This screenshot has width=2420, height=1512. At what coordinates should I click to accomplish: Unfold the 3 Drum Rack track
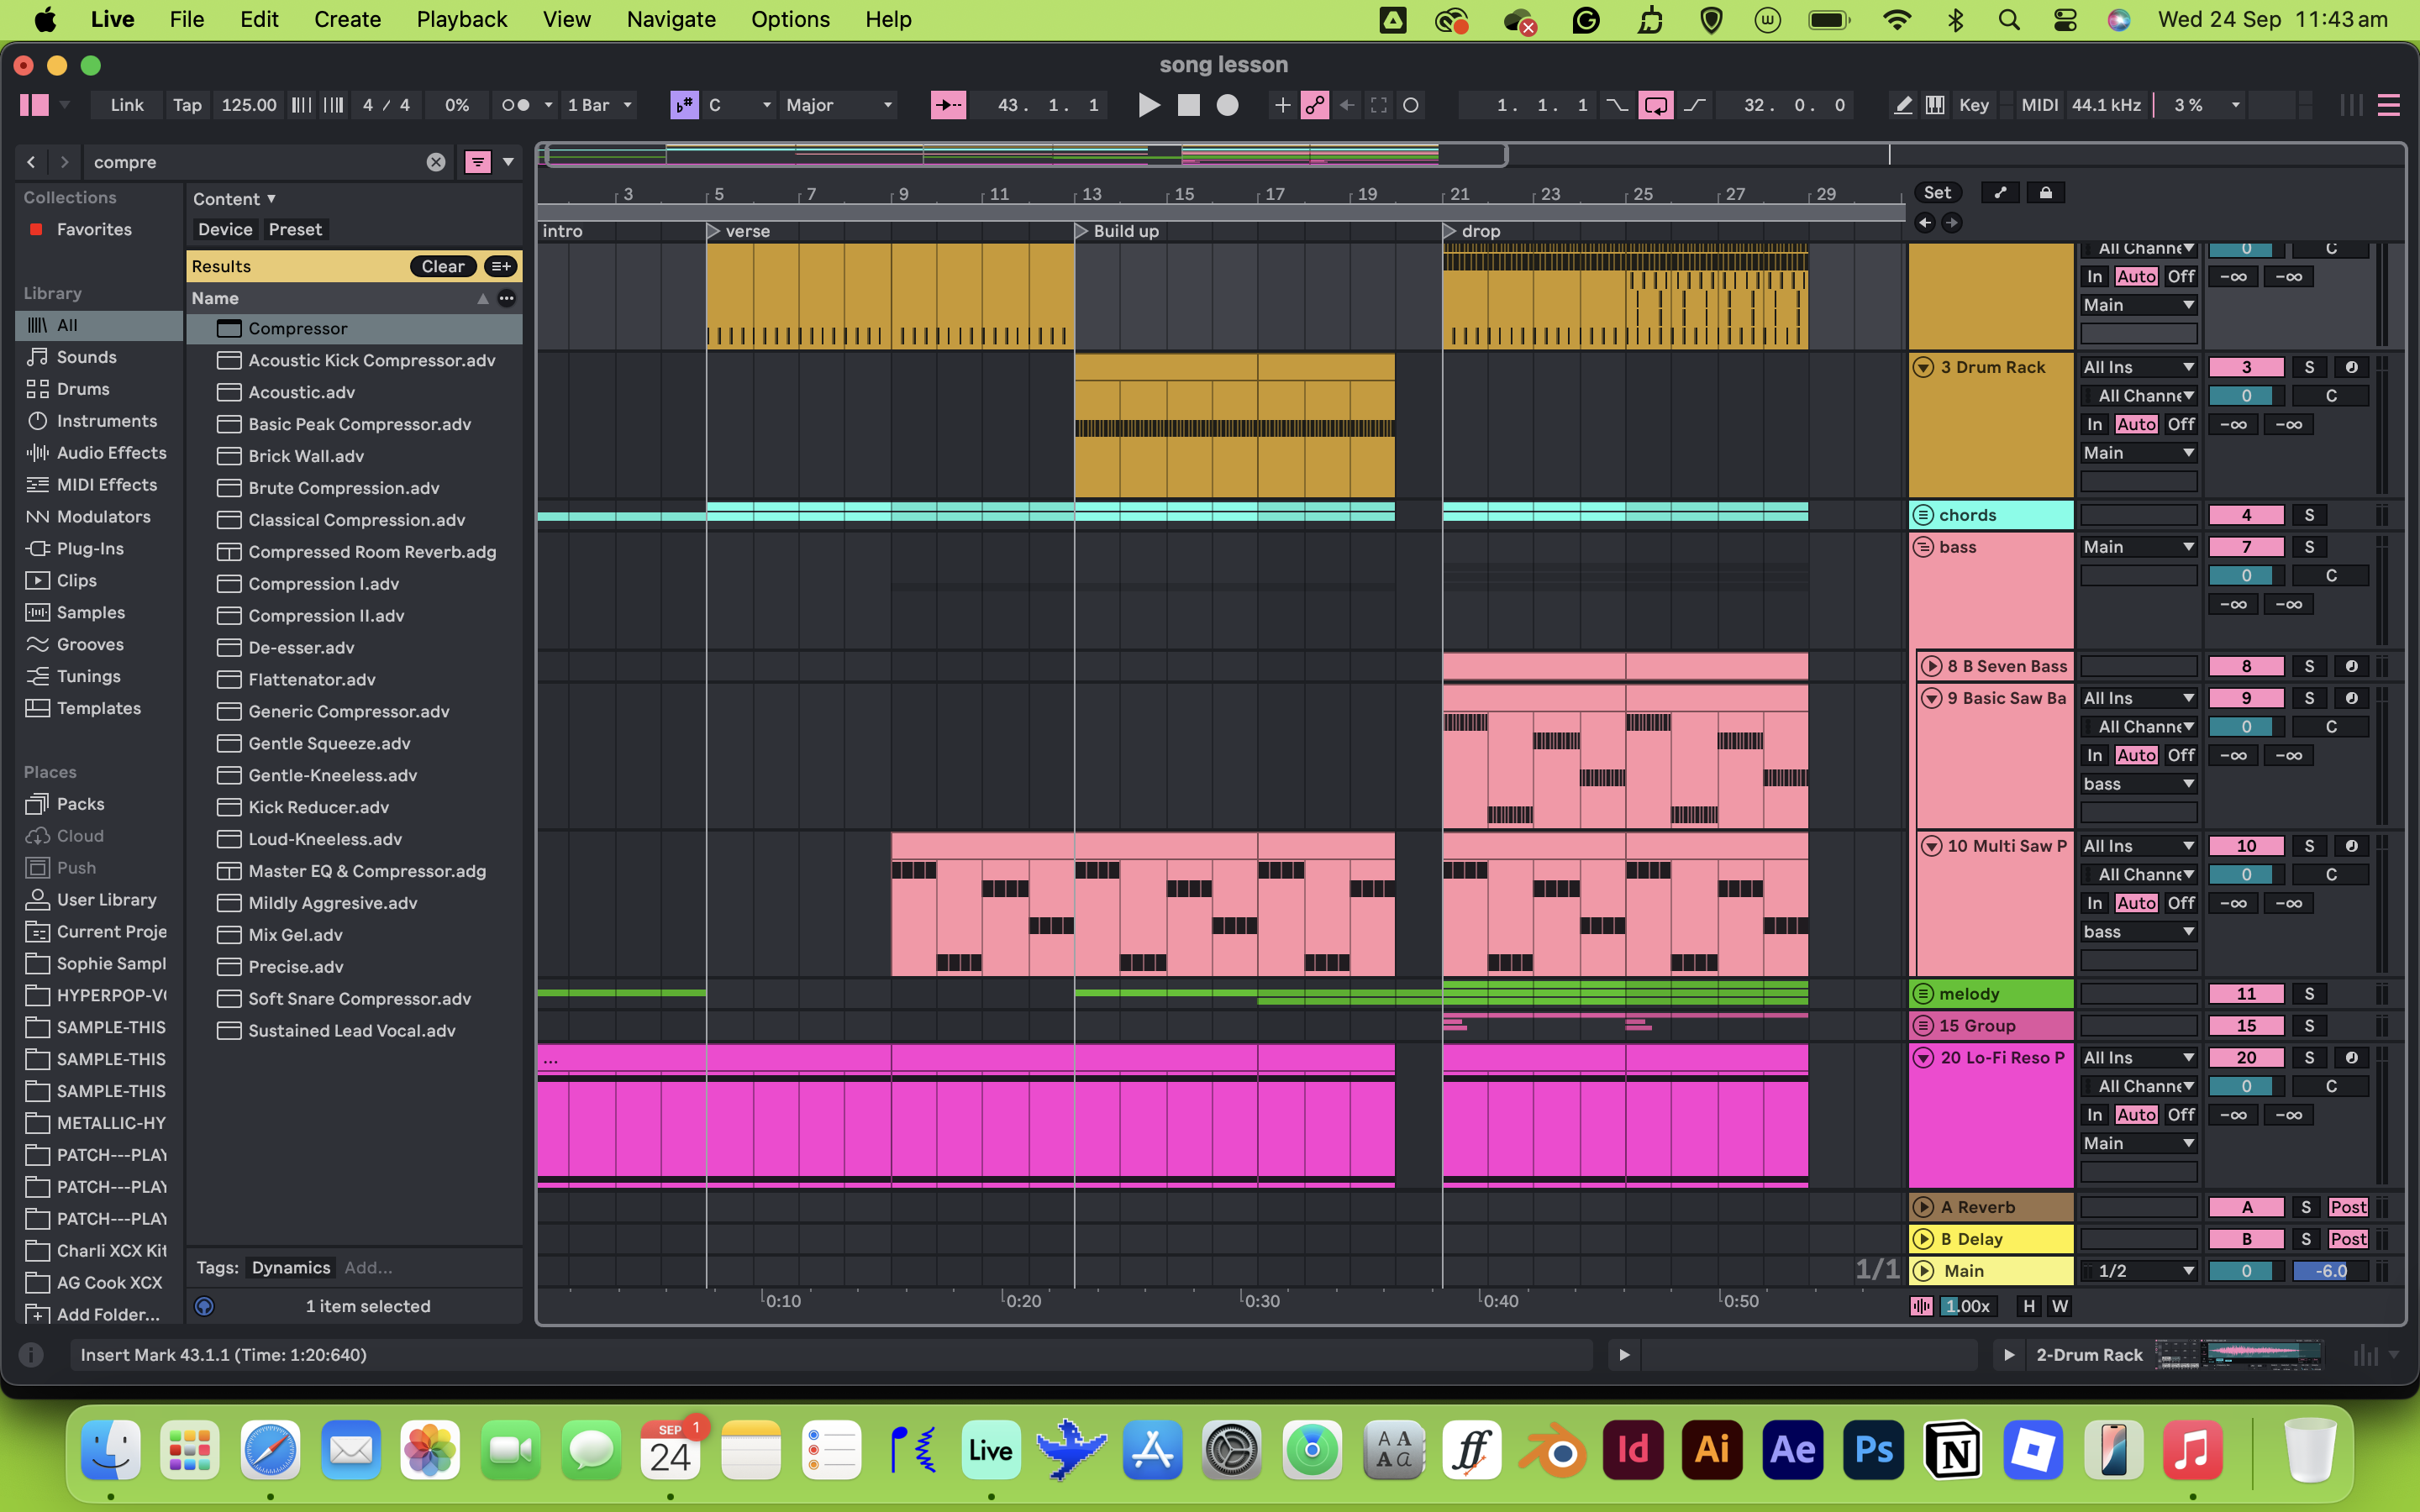click(x=1923, y=367)
